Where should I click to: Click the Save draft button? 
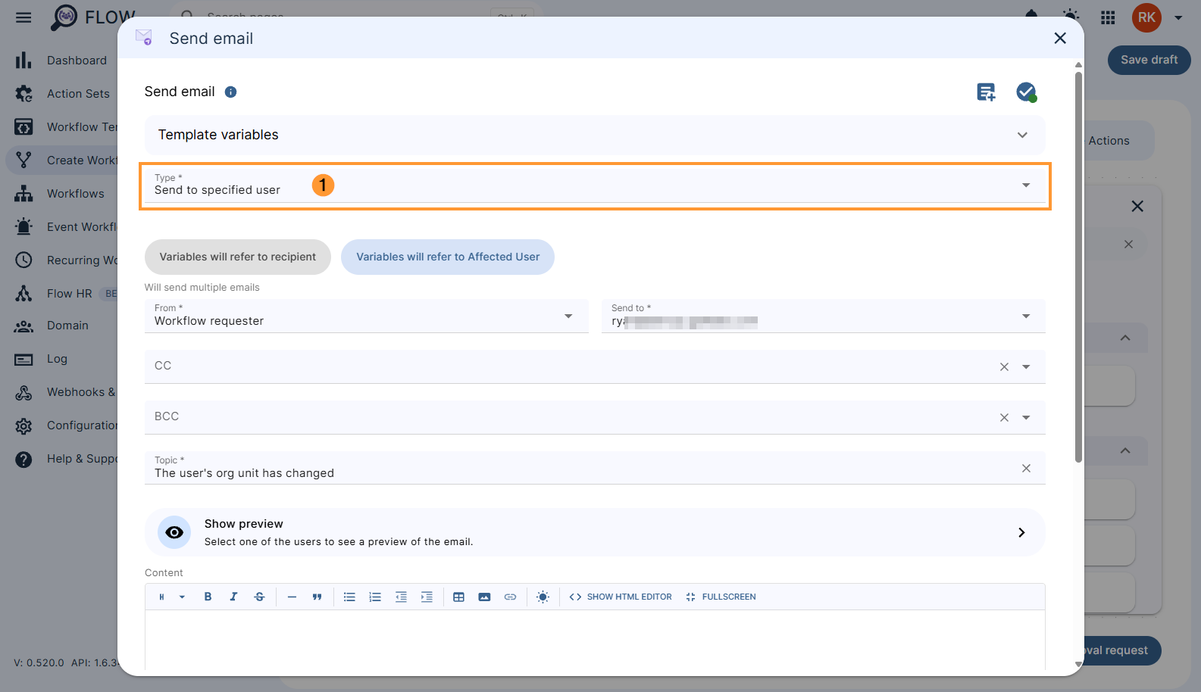pos(1149,60)
